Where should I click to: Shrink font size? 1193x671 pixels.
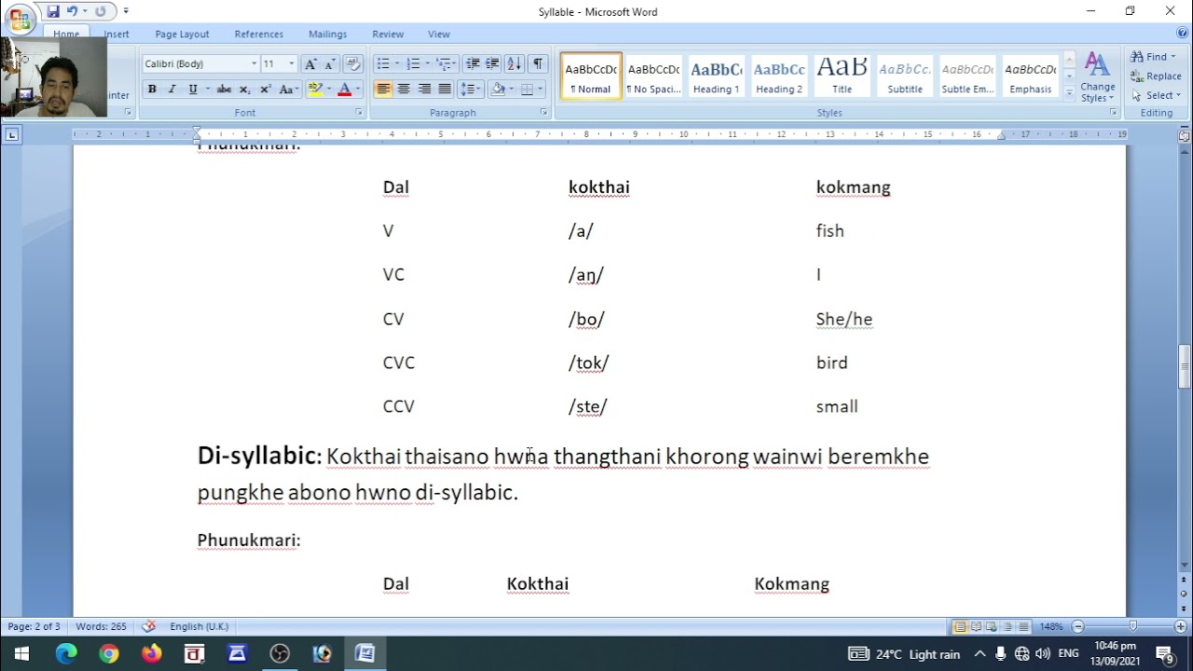[331, 63]
